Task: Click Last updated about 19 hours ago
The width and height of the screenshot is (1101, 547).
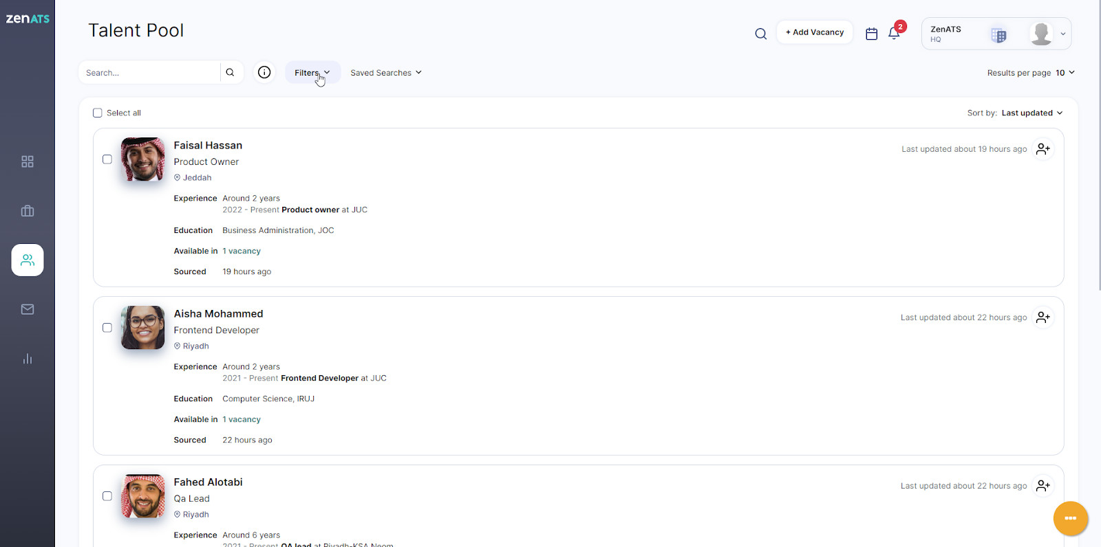Action: click(964, 149)
